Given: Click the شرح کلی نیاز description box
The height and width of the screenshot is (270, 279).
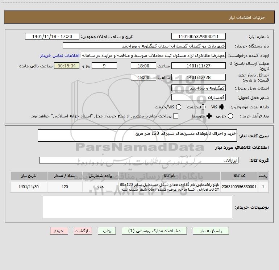Looking at the screenshot, I should [137, 136].
